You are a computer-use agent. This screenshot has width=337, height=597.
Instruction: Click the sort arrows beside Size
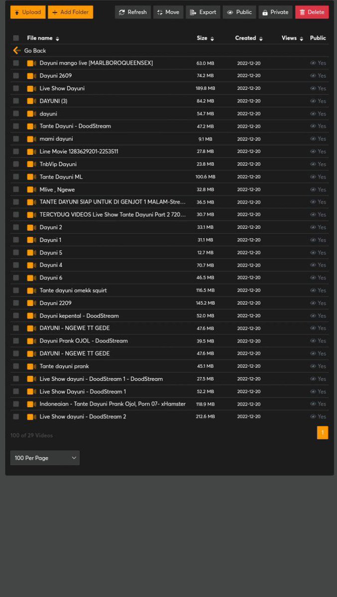click(x=212, y=38)
